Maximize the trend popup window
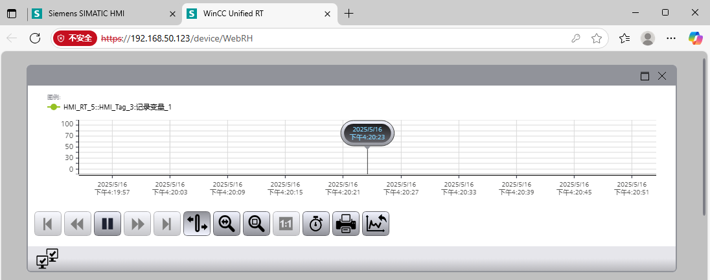Viewport: 710px width, 280px height. (645, 76)
